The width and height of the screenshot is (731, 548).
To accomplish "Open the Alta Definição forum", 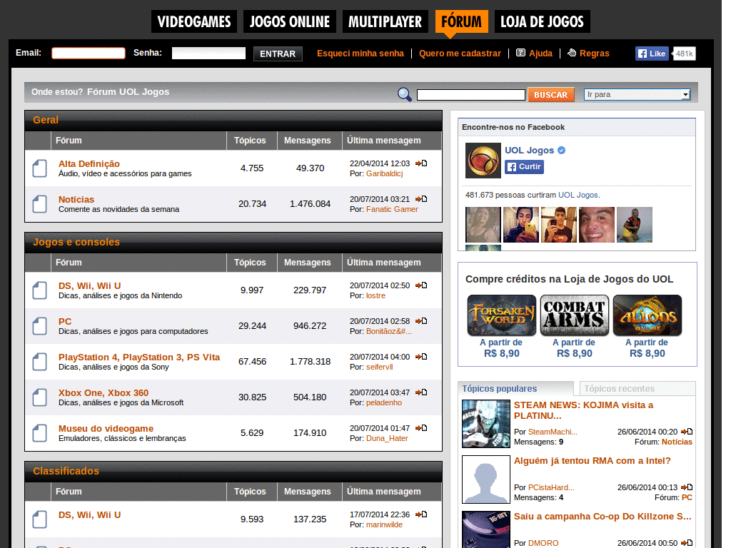I will click(89, 163).
